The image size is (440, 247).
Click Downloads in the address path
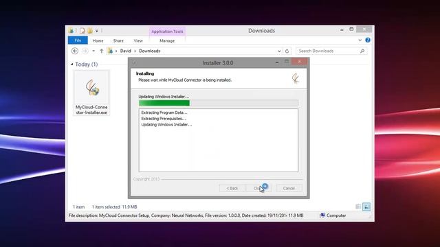point(150,51)
